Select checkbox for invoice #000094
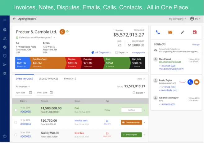 pyautogui.click(x=16, y=122)
